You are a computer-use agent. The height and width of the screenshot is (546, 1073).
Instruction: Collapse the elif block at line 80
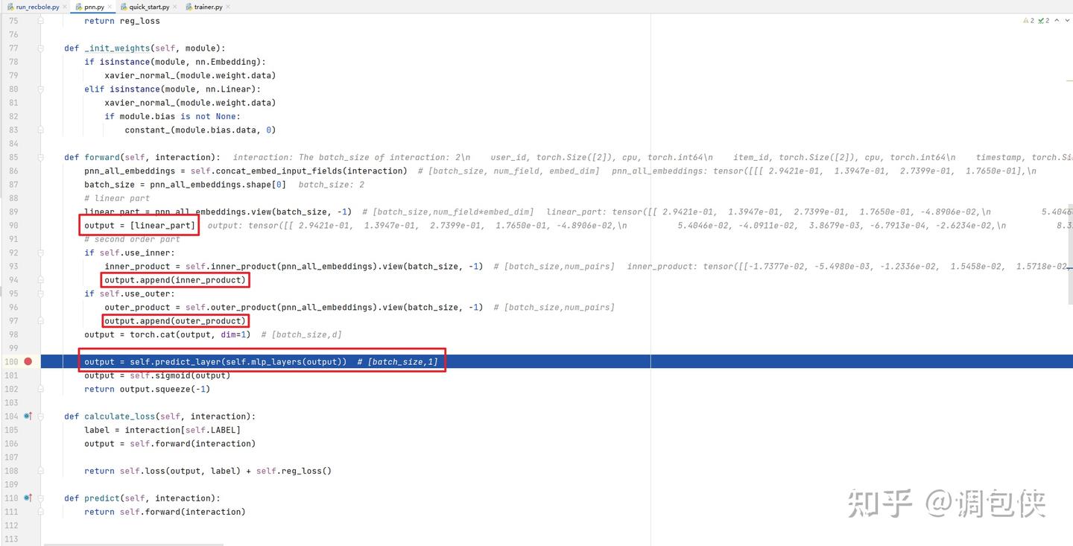(41, 89)
